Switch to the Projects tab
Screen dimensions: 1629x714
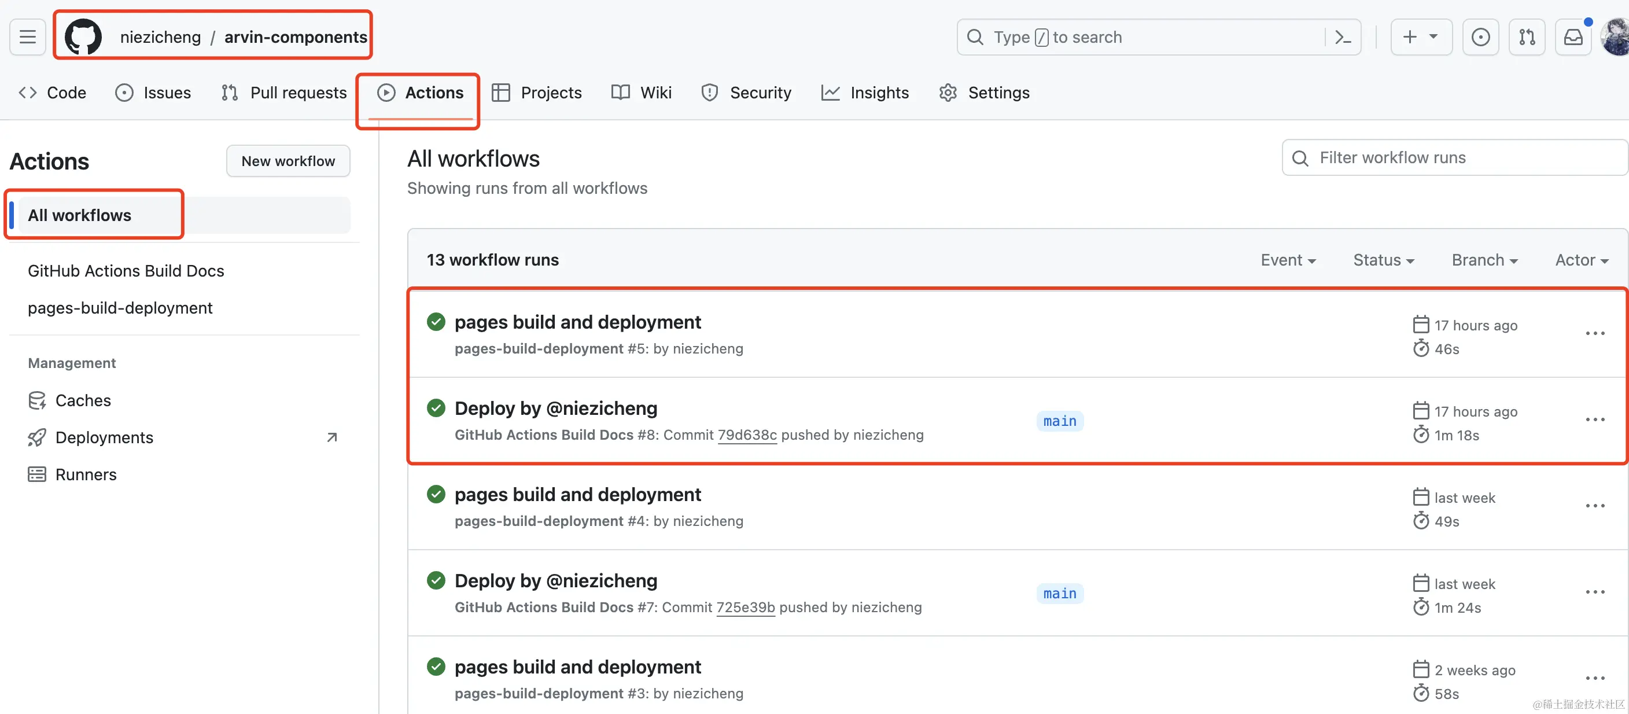[x=537, y=93]
